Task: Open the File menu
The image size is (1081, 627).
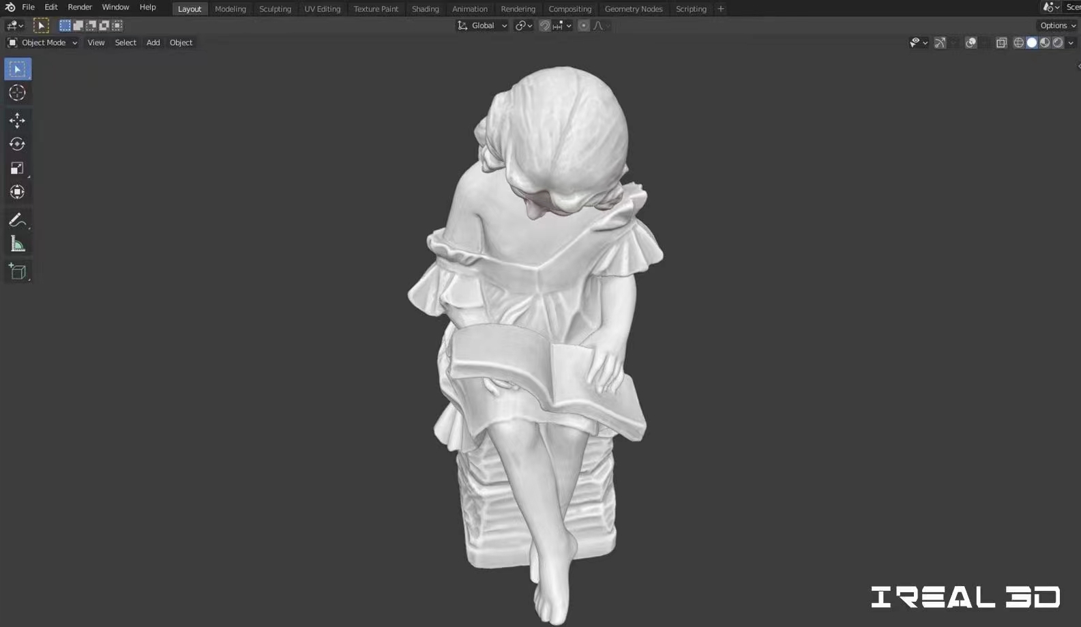Action: tap(28, 8)
